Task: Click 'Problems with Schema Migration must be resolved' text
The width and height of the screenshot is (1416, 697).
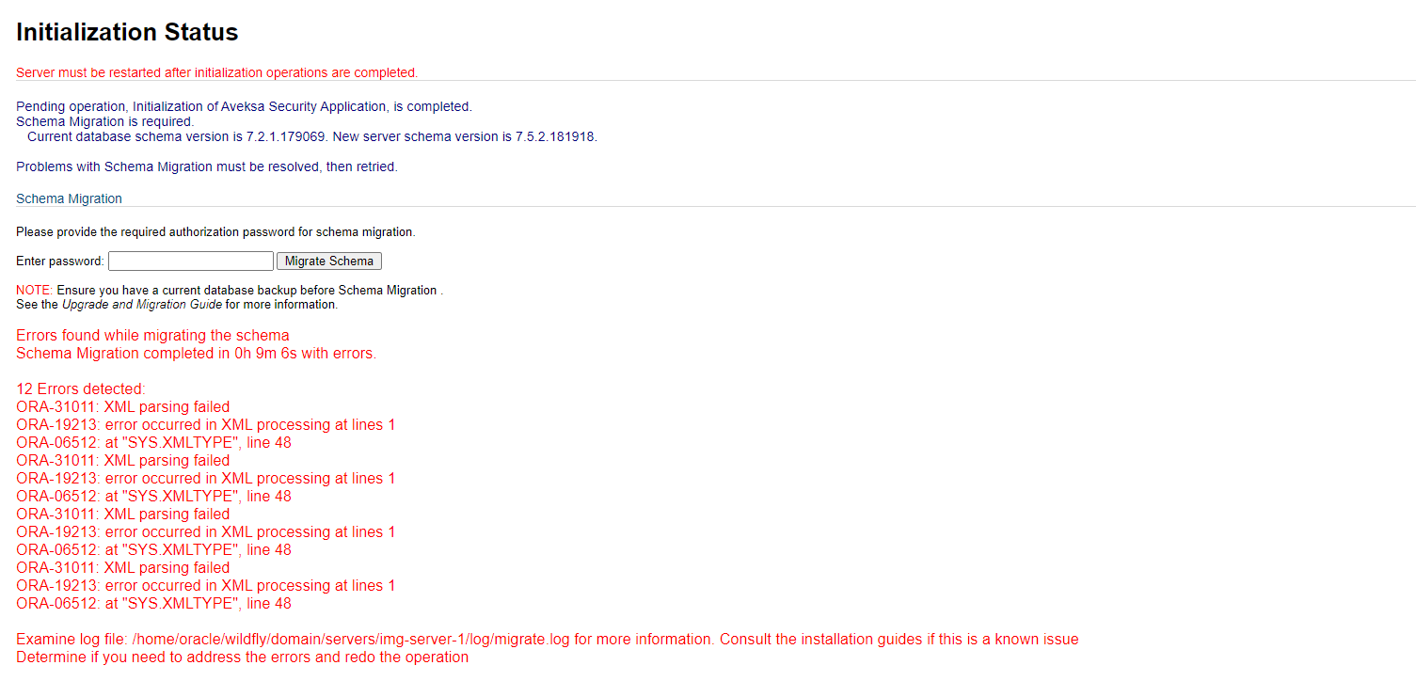Action: click(x=207, y=166)
